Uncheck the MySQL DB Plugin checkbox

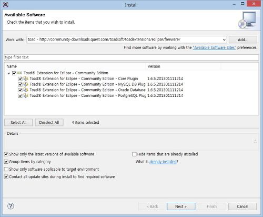[x=20, y=84]
